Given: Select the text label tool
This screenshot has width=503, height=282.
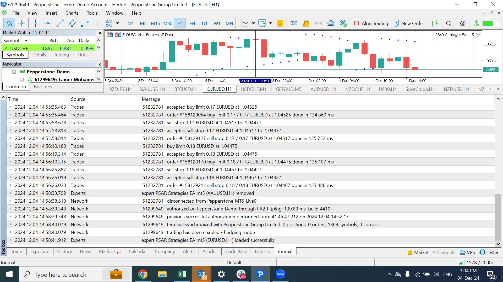Looking at the screenshot, I should tap(97, 23).
